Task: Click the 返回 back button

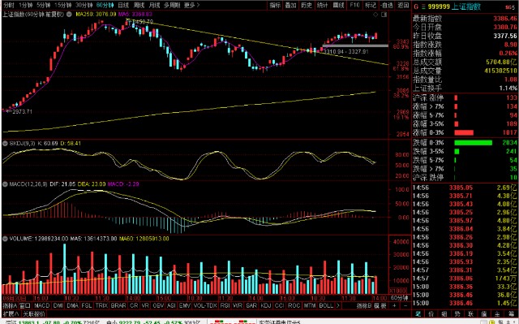Action: 403,5
